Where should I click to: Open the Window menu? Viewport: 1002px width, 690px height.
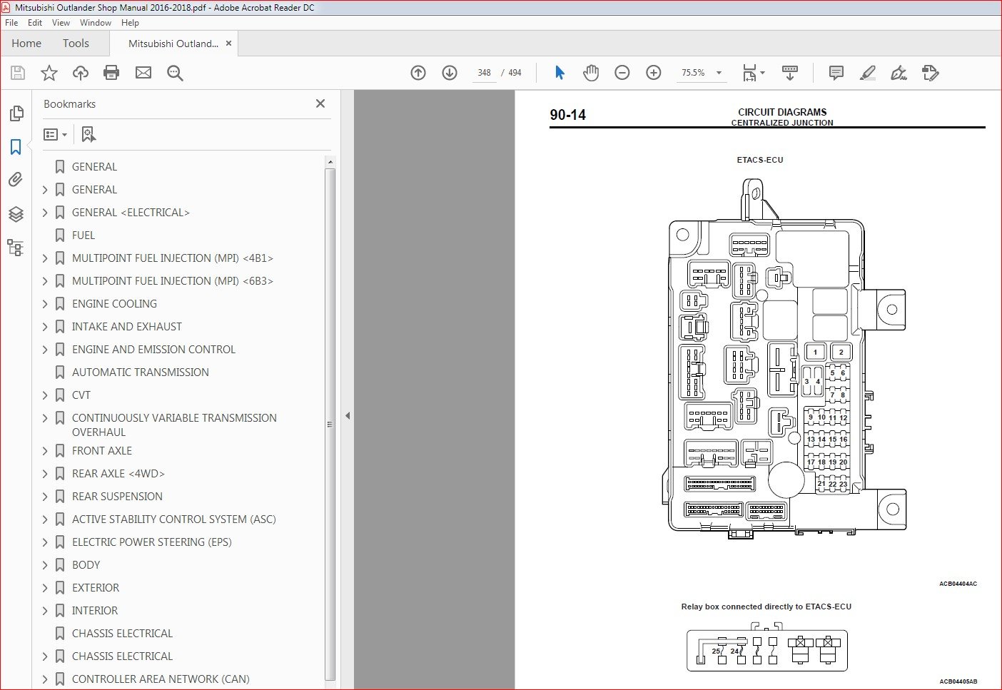[96, 23]
